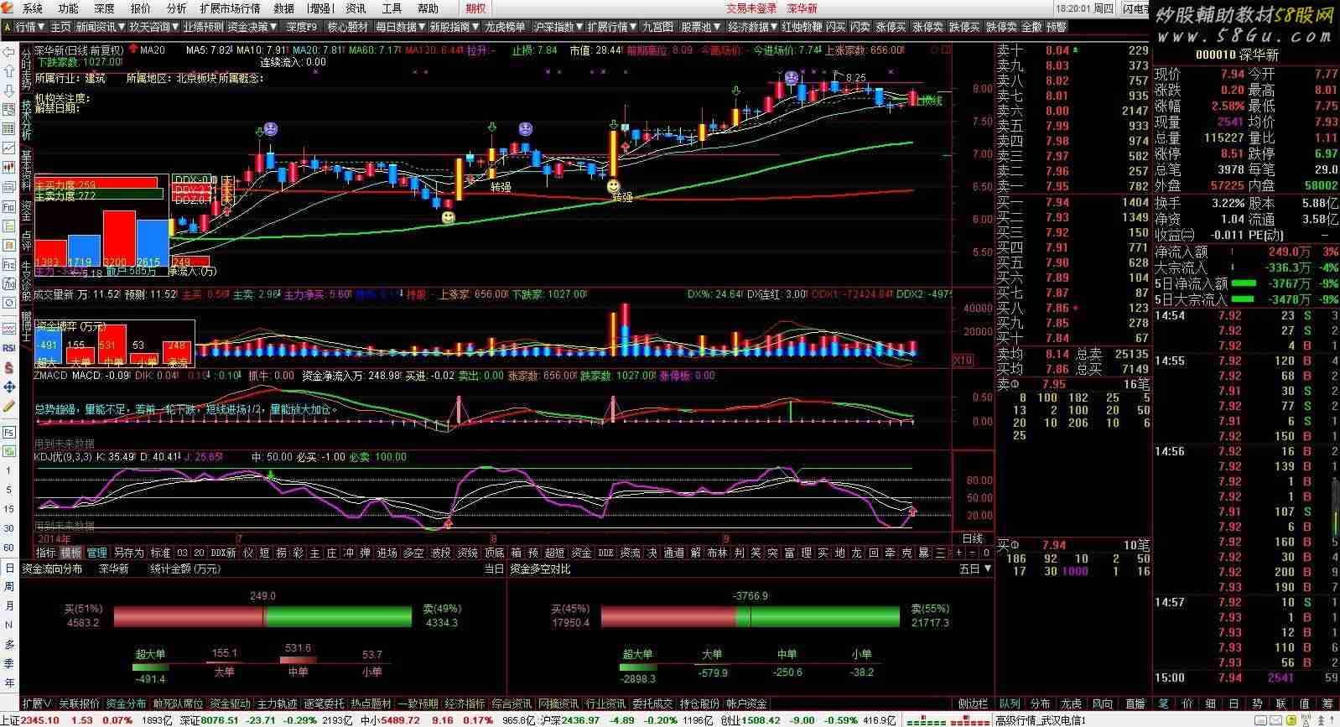Open the 五日 period dropdown
The image size is (1340, 727).
pos(976,569)
